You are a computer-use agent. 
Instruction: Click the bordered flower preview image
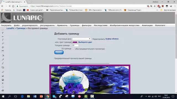(90, 79)
